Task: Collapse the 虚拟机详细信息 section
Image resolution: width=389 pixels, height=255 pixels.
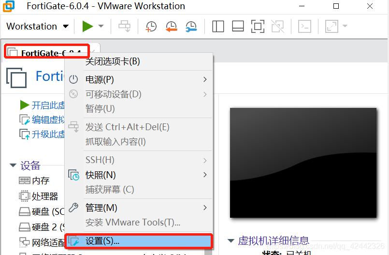Action: click(x=231, y=240)
